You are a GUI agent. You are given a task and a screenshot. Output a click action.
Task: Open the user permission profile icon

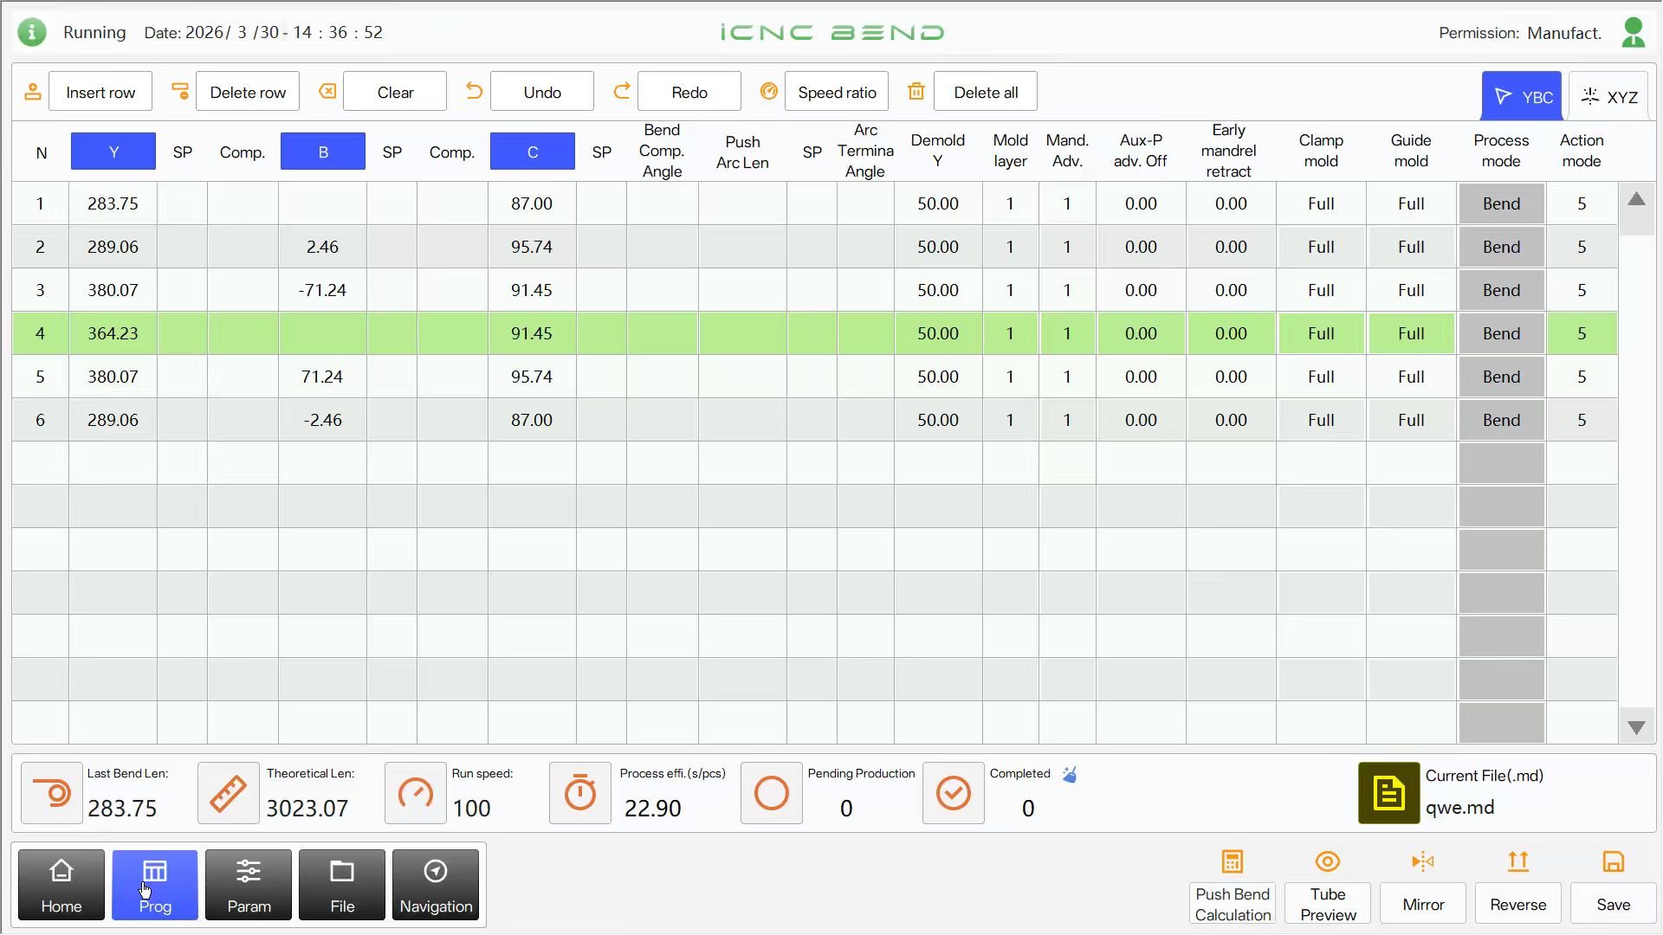click(1634, 33)
